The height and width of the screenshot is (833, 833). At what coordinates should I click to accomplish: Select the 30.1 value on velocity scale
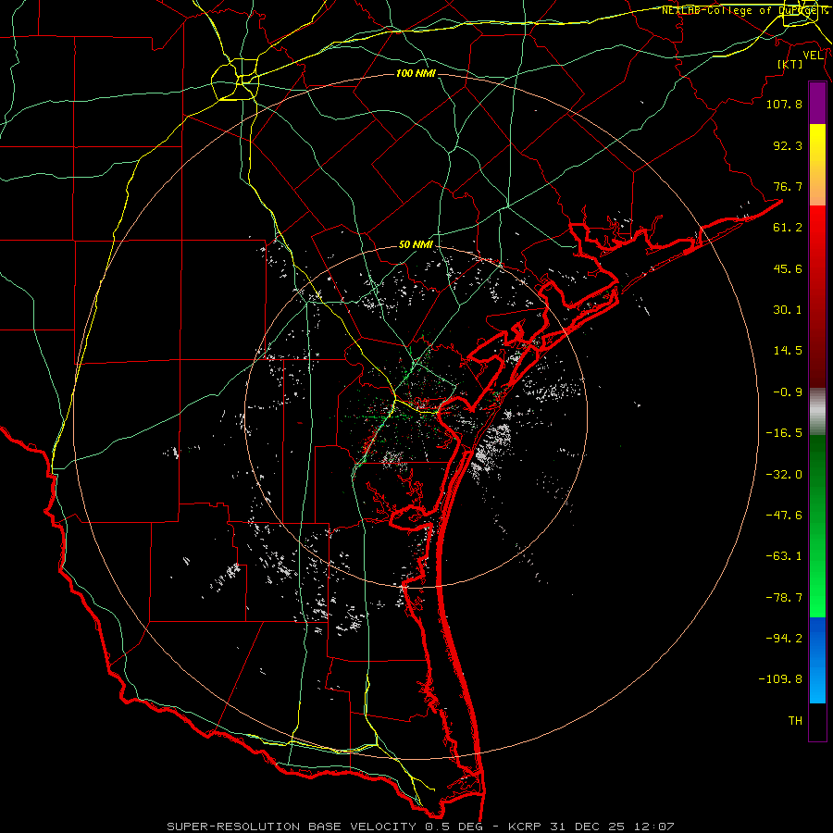(788, 310)
